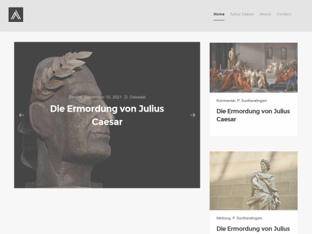Click the September 10, 2021 date link
Screen dimensions: 312x234
point(103,97)
